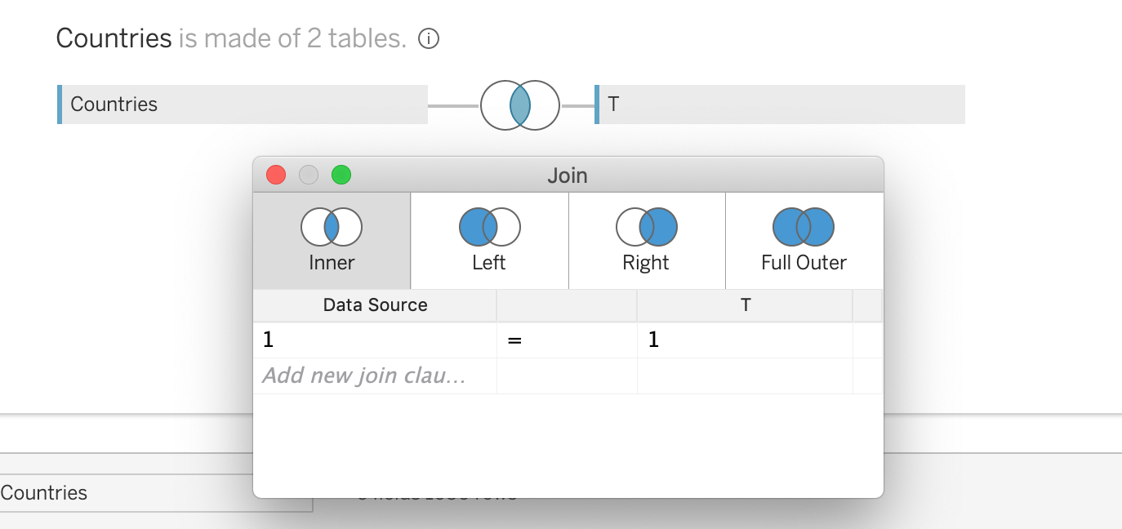This screenshot has width=1122, height=529.
Task: Click the Join dialog title bar
Action: coord(567,175)
